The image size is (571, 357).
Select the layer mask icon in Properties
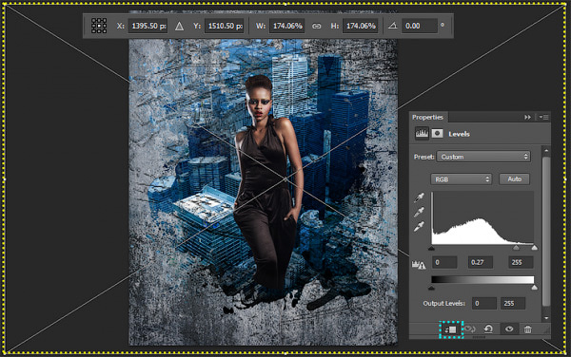437,134
